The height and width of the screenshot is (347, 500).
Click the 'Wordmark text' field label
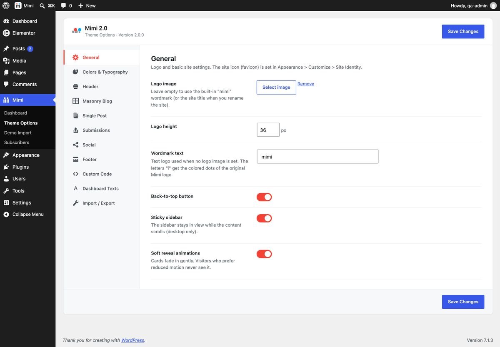[x=167, y=153]
